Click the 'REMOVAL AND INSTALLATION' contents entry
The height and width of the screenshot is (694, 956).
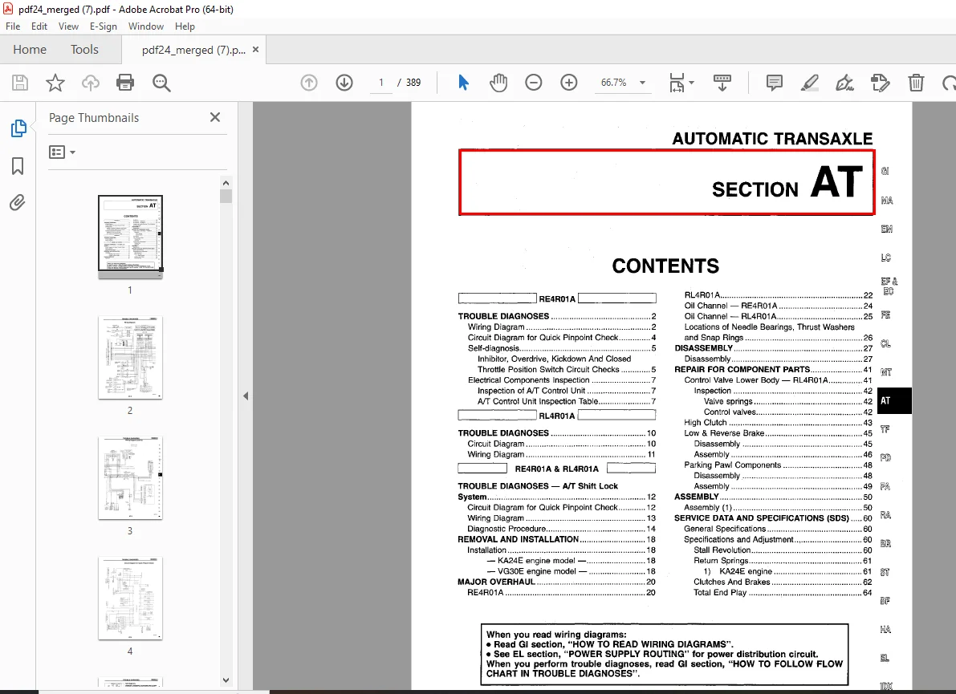[556, 539]
